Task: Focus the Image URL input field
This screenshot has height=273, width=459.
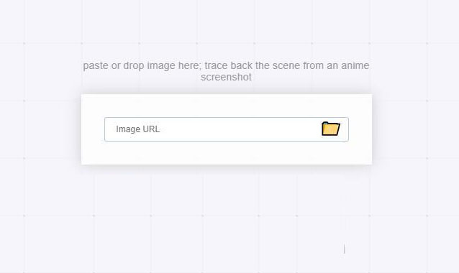Action: (227, 129)
